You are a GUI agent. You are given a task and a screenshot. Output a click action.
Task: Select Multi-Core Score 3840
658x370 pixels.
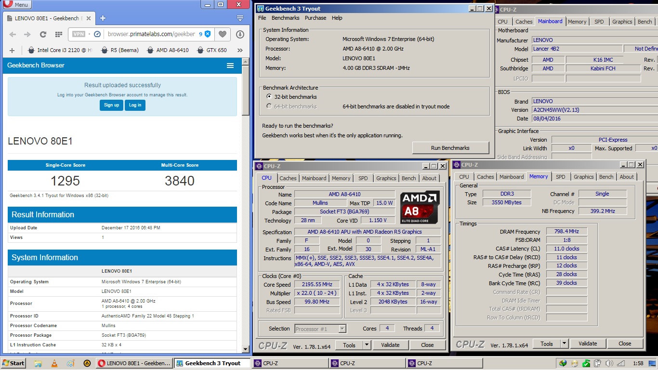180,181
